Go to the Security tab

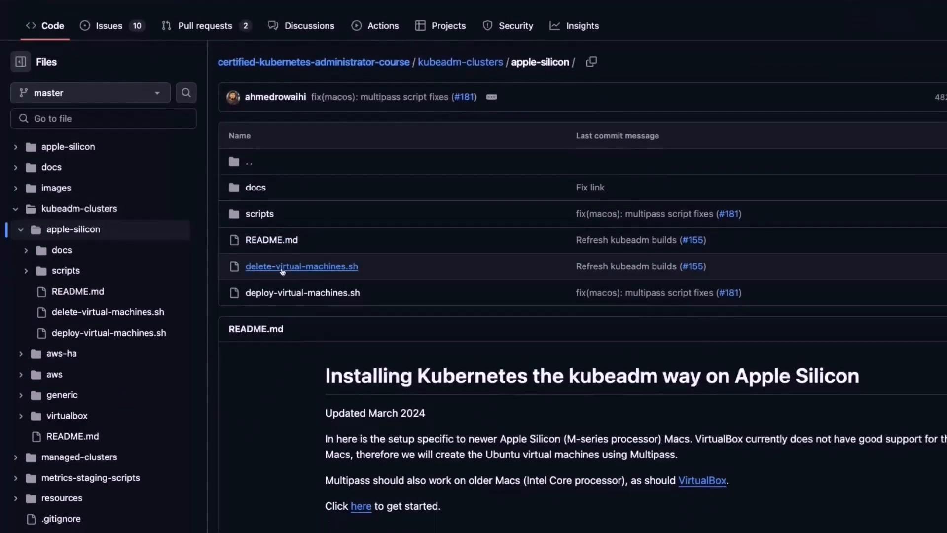point(508,26)
